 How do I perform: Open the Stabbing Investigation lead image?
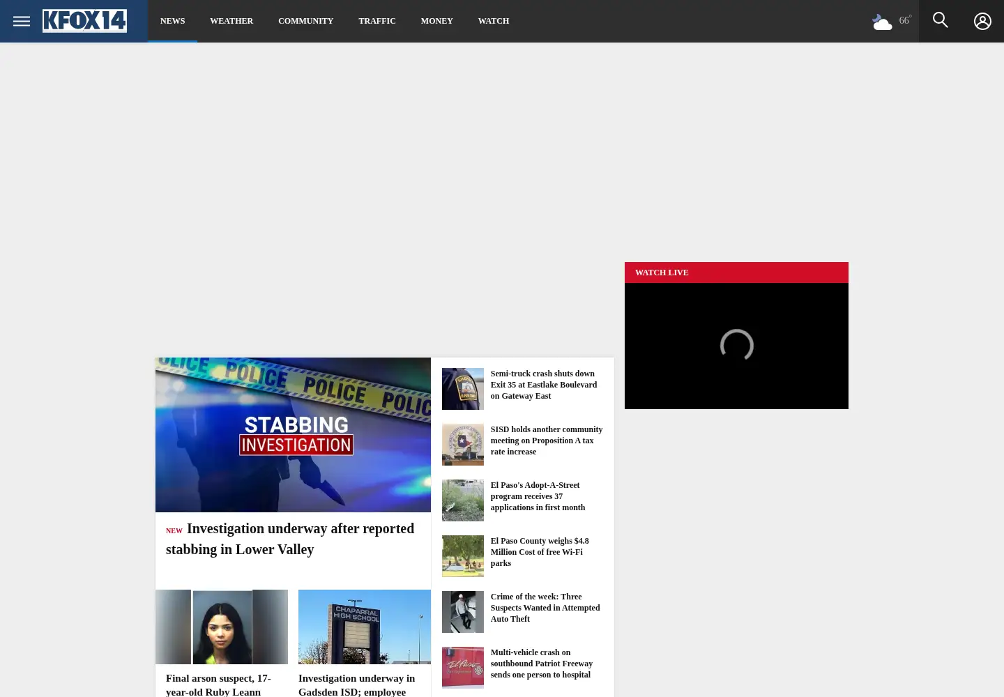[x=293, y=435]
